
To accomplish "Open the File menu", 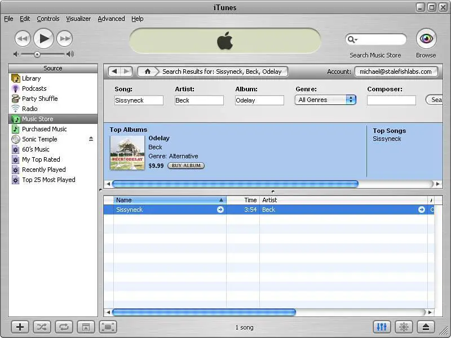I will click(x=8, y=19).
